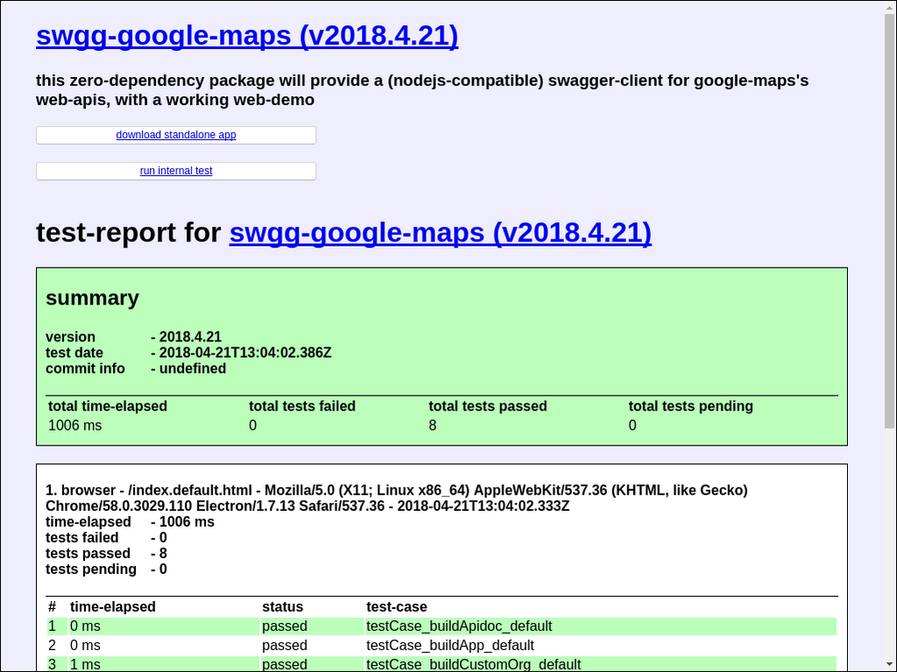Image resolution: width=897 pixels, height=672 pixels.
Task: Click the '1 ms' time in row 3
Action: pyautogui.click(x=85, y=665)
